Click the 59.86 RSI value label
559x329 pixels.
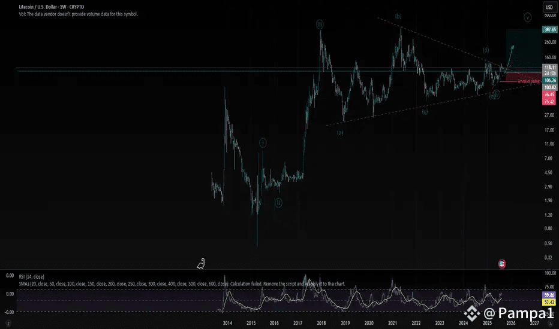pos(549,296)
